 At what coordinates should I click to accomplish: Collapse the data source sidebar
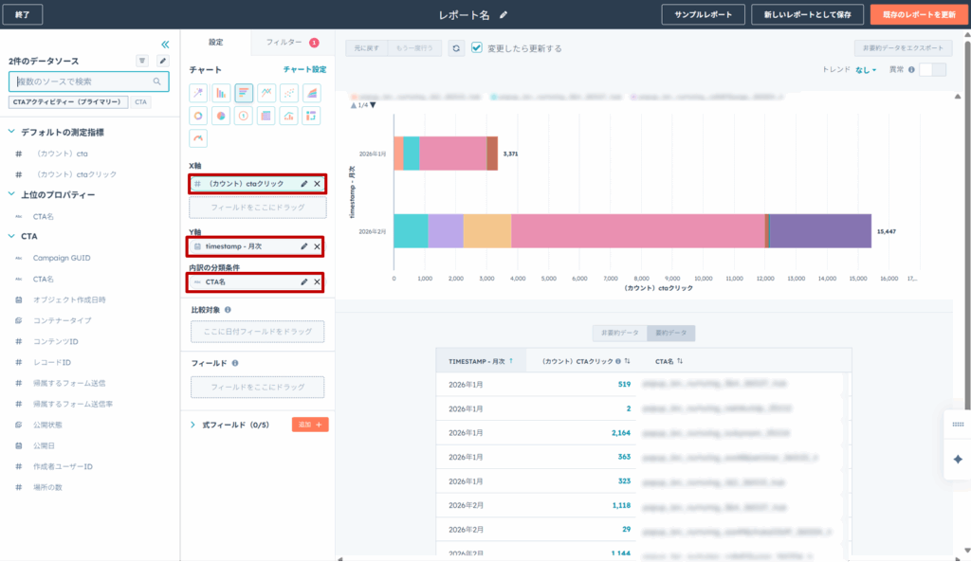[x=165, y=44]
